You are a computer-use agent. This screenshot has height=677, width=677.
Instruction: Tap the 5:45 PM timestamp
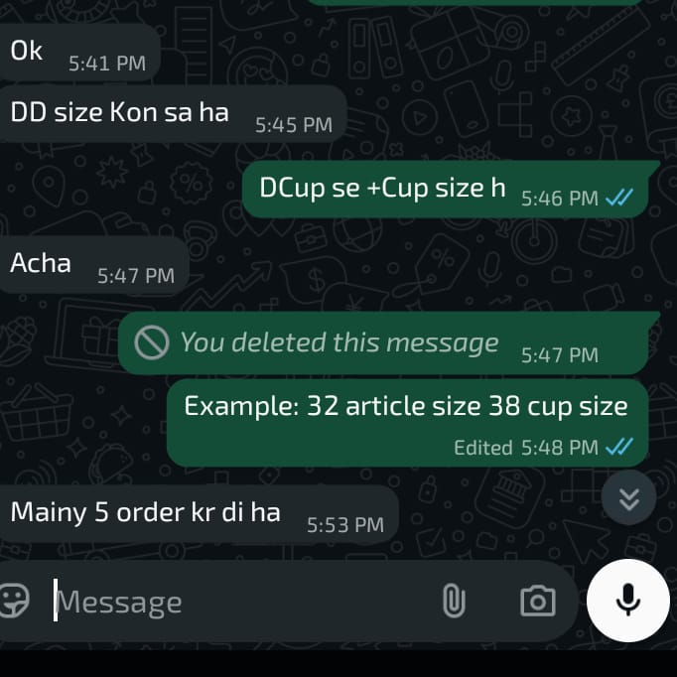tap(294, 125)
